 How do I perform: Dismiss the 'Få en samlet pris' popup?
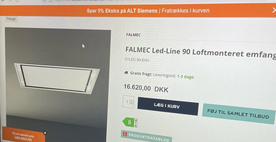click(x=45, y=133)
